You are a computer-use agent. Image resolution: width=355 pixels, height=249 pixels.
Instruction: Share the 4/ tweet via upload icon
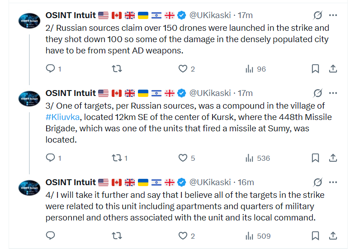pos(333,235)
